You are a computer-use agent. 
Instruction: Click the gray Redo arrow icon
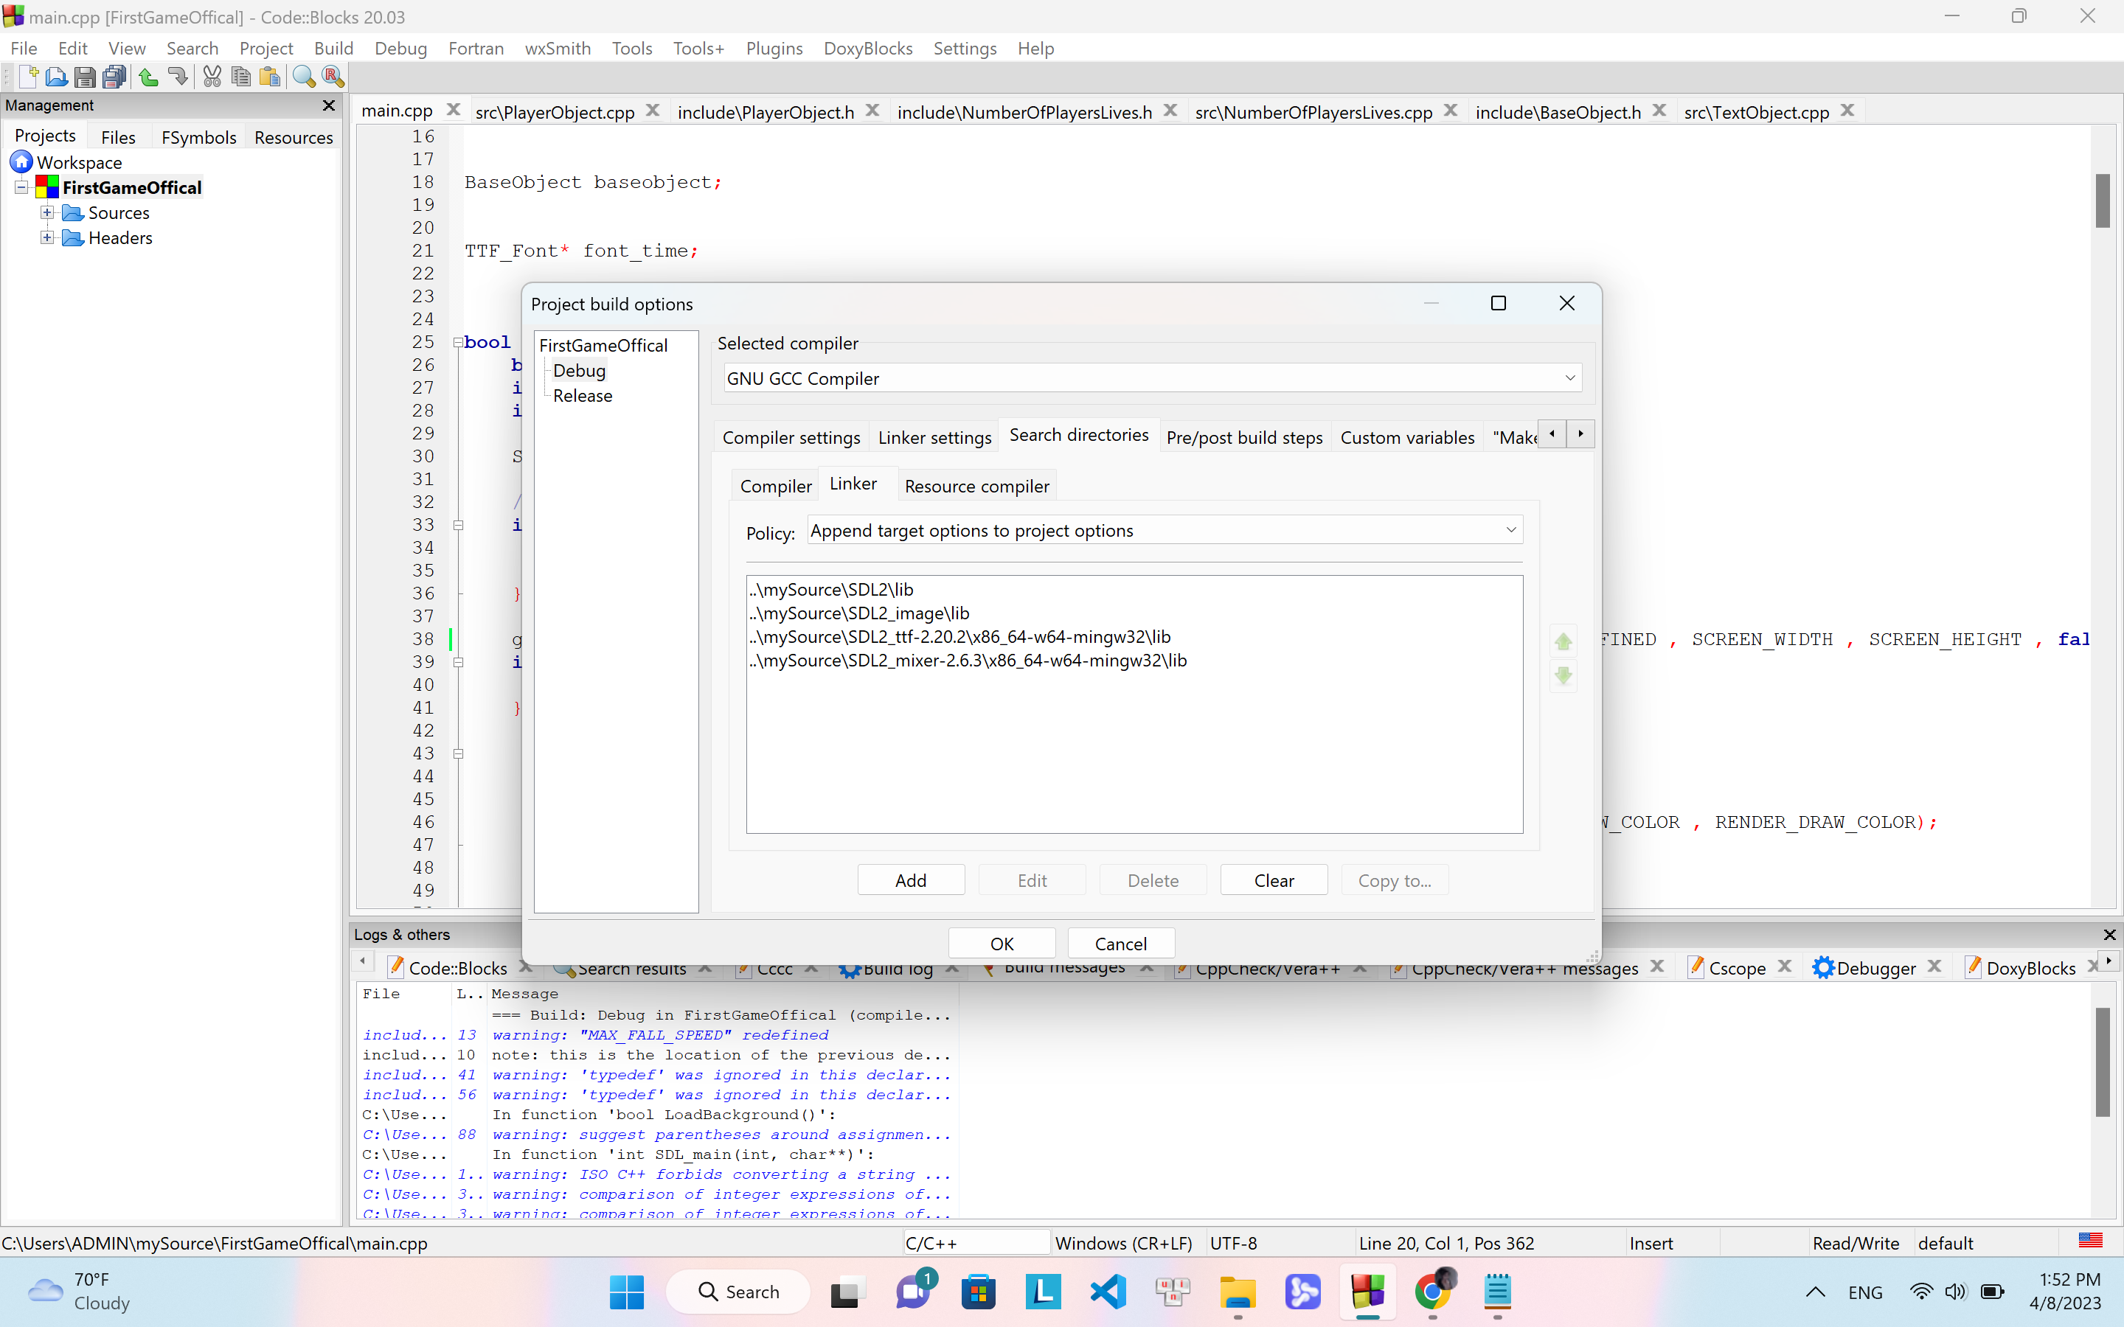click(177, 77)
